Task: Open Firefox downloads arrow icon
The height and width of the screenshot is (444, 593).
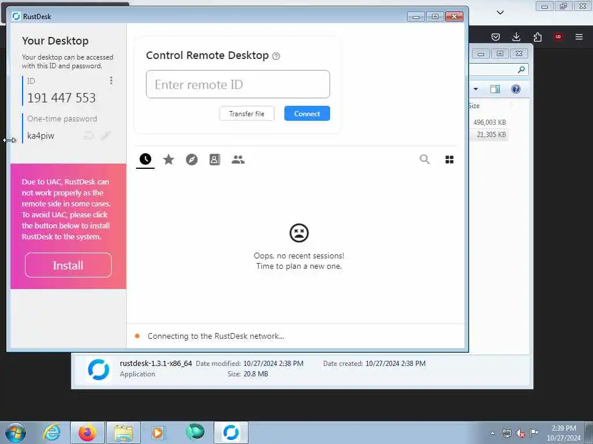Action: [x=516, y=36]
